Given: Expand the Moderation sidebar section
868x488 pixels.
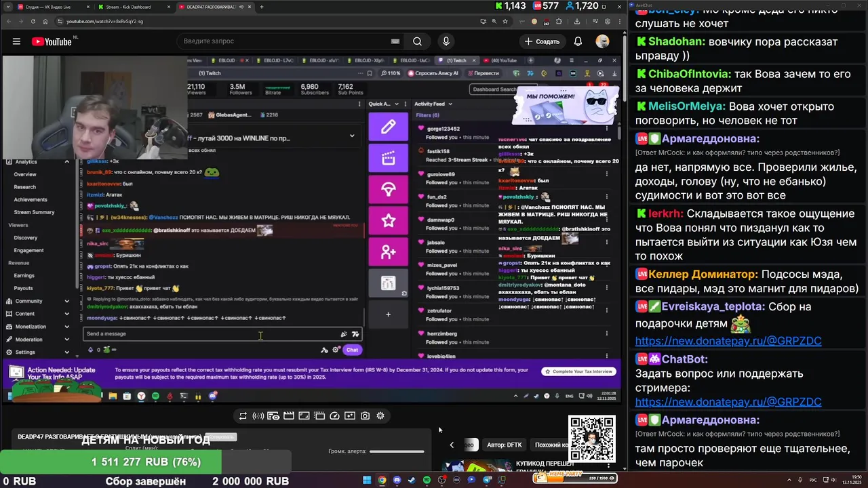Looking at the screenshot, I should point(66,340).
